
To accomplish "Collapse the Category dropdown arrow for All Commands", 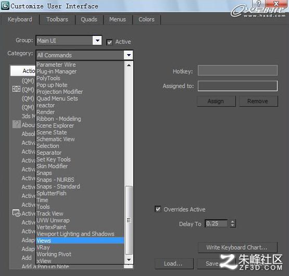I will [x=129, y=55].
